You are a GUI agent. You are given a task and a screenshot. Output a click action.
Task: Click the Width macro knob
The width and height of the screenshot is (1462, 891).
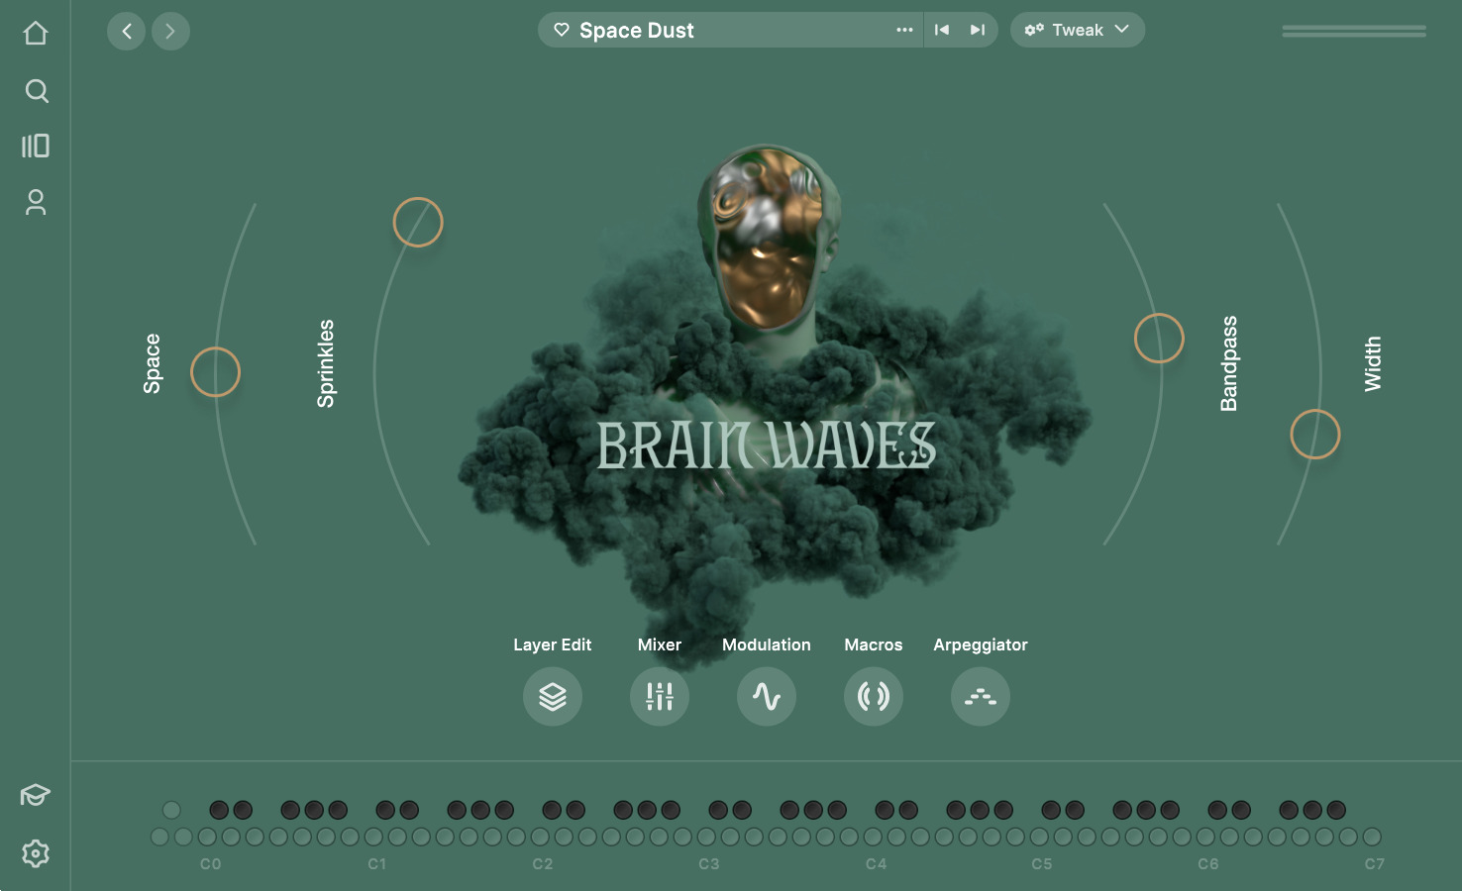(x=1315, y=435)
